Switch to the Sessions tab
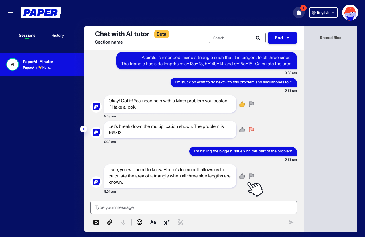Viewport: 365px width, 237px height. [x=27, y=36]
